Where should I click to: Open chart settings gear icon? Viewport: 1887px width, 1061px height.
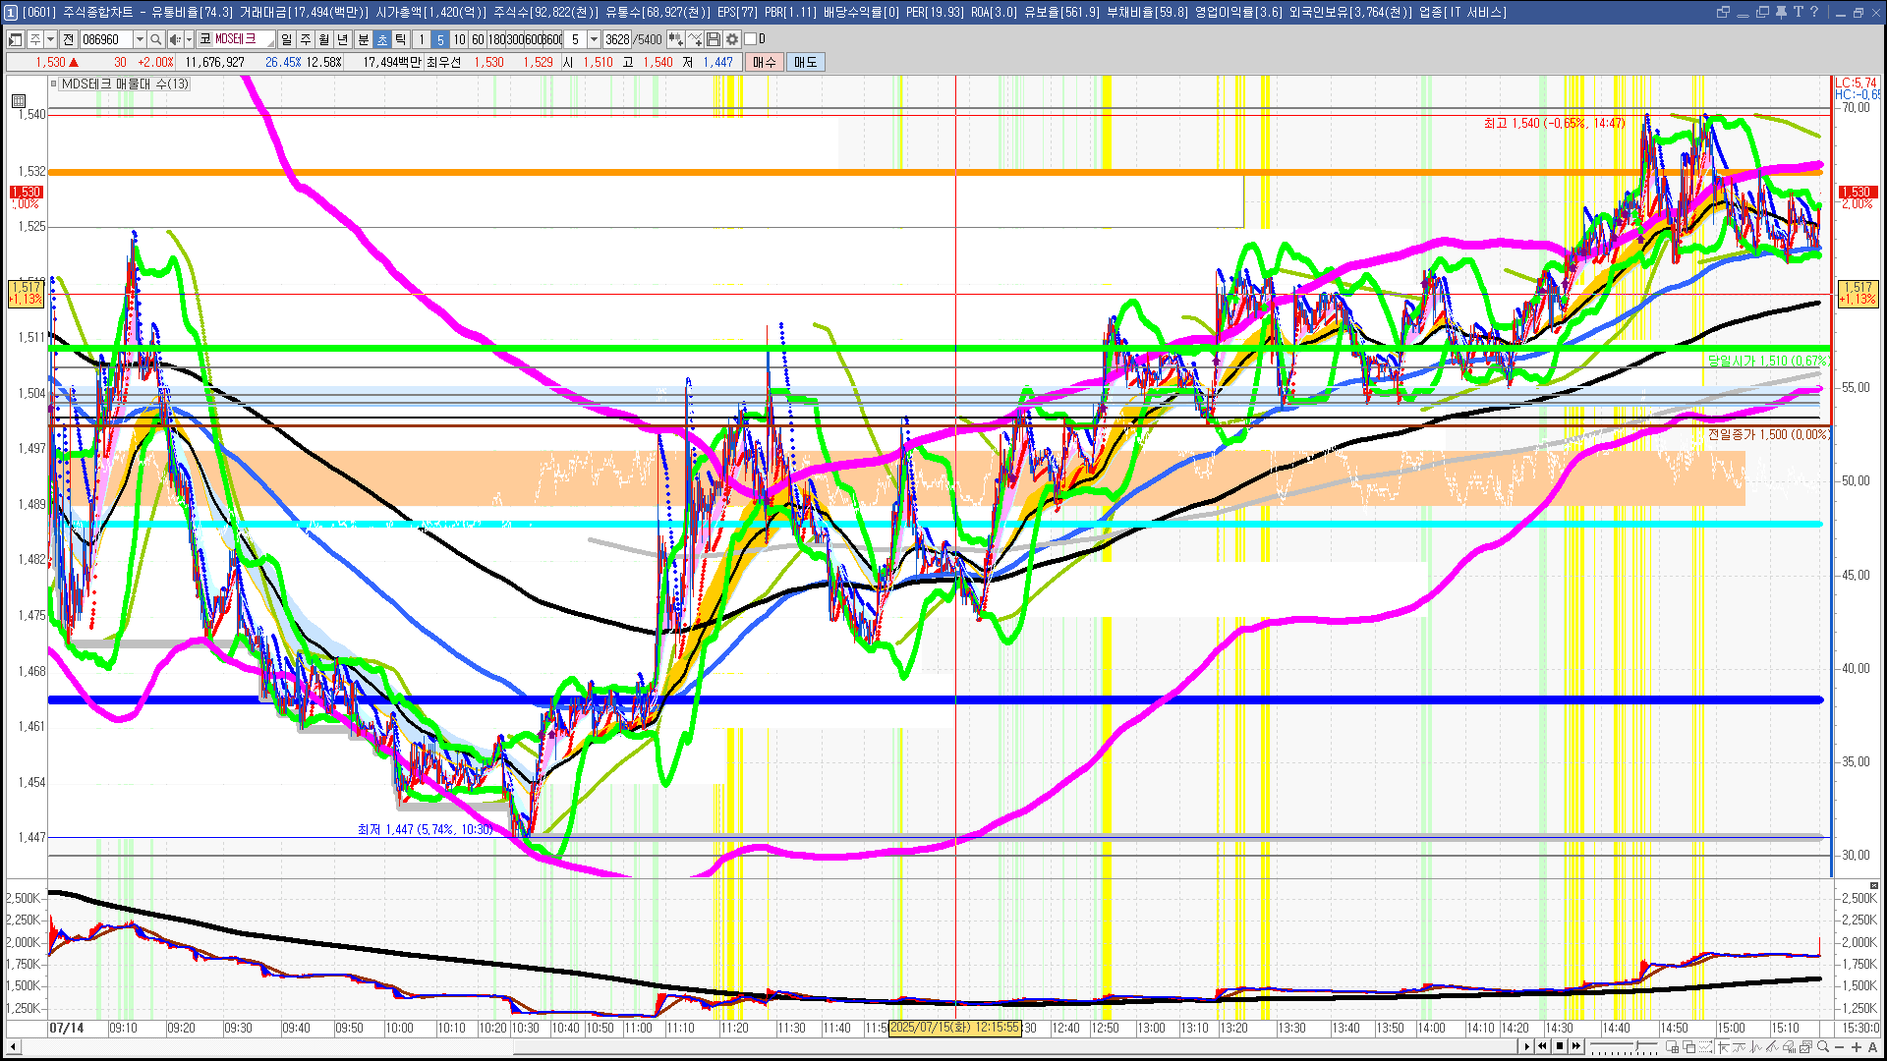coord(732,39)
